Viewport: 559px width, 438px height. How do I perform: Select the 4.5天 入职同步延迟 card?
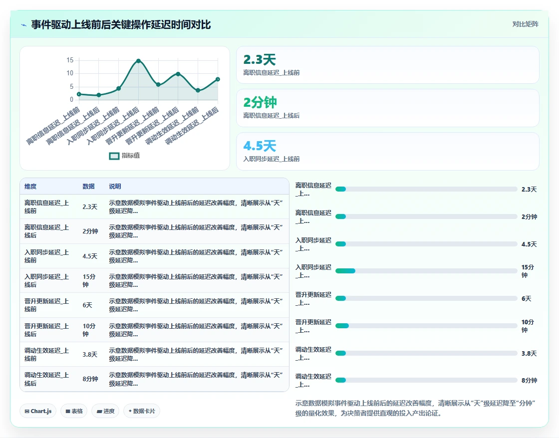(x=387, y=152)
